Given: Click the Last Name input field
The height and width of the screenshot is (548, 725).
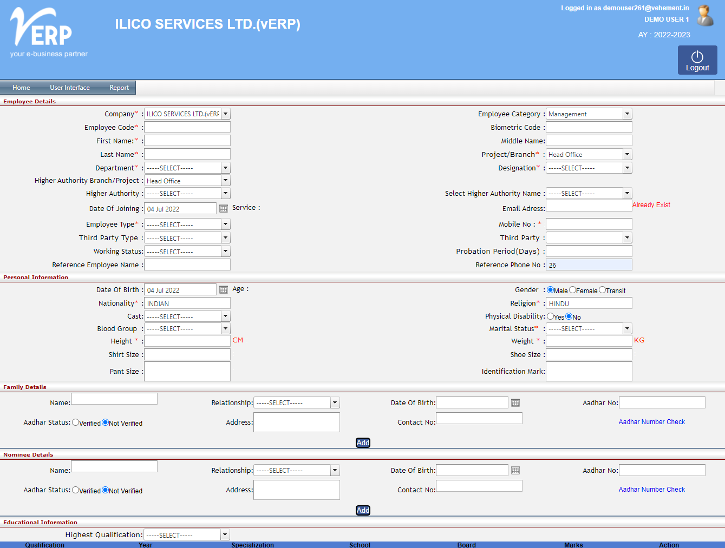Looking at the screenshot, I should coord(187,154).
